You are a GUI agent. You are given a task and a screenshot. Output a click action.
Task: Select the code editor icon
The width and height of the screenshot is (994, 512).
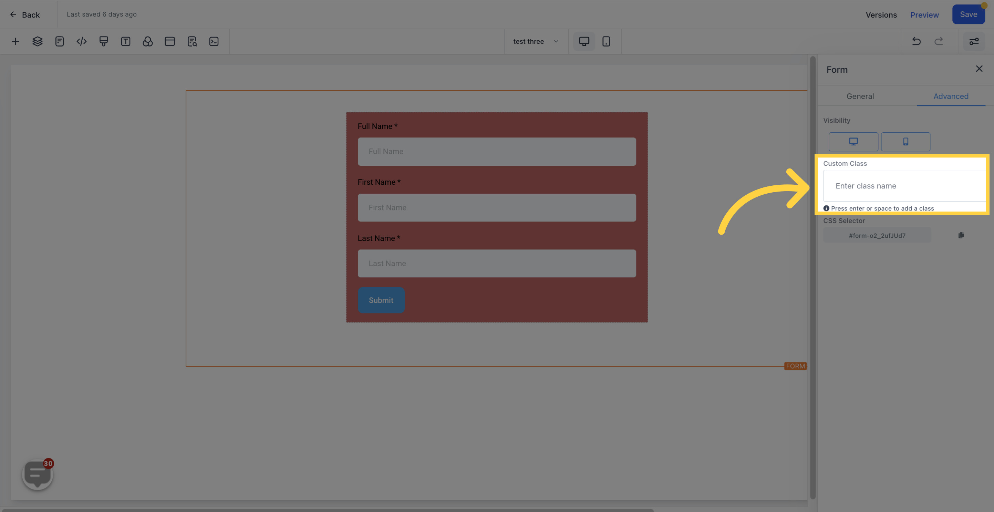[81, 41]
